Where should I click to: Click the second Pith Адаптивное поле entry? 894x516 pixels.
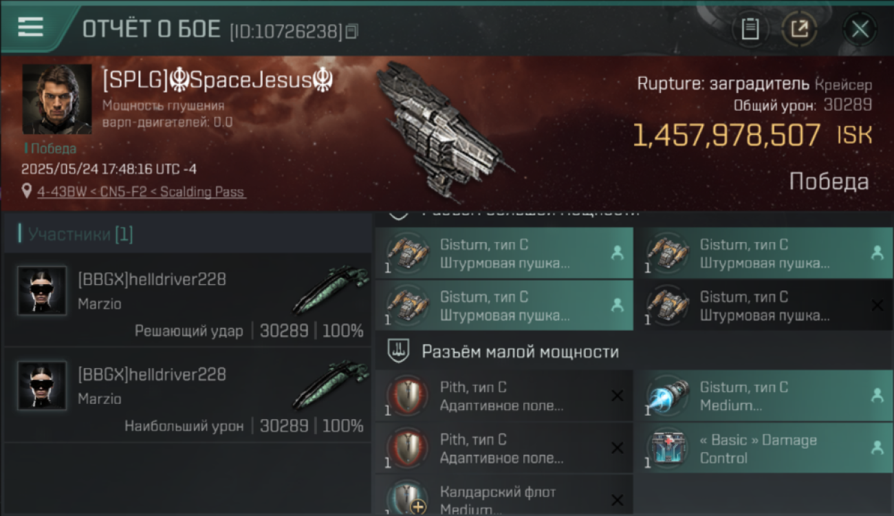click(504, 449)
